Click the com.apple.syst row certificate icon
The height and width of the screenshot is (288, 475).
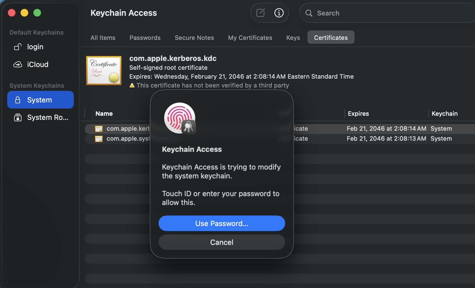(x=99, y=139)
